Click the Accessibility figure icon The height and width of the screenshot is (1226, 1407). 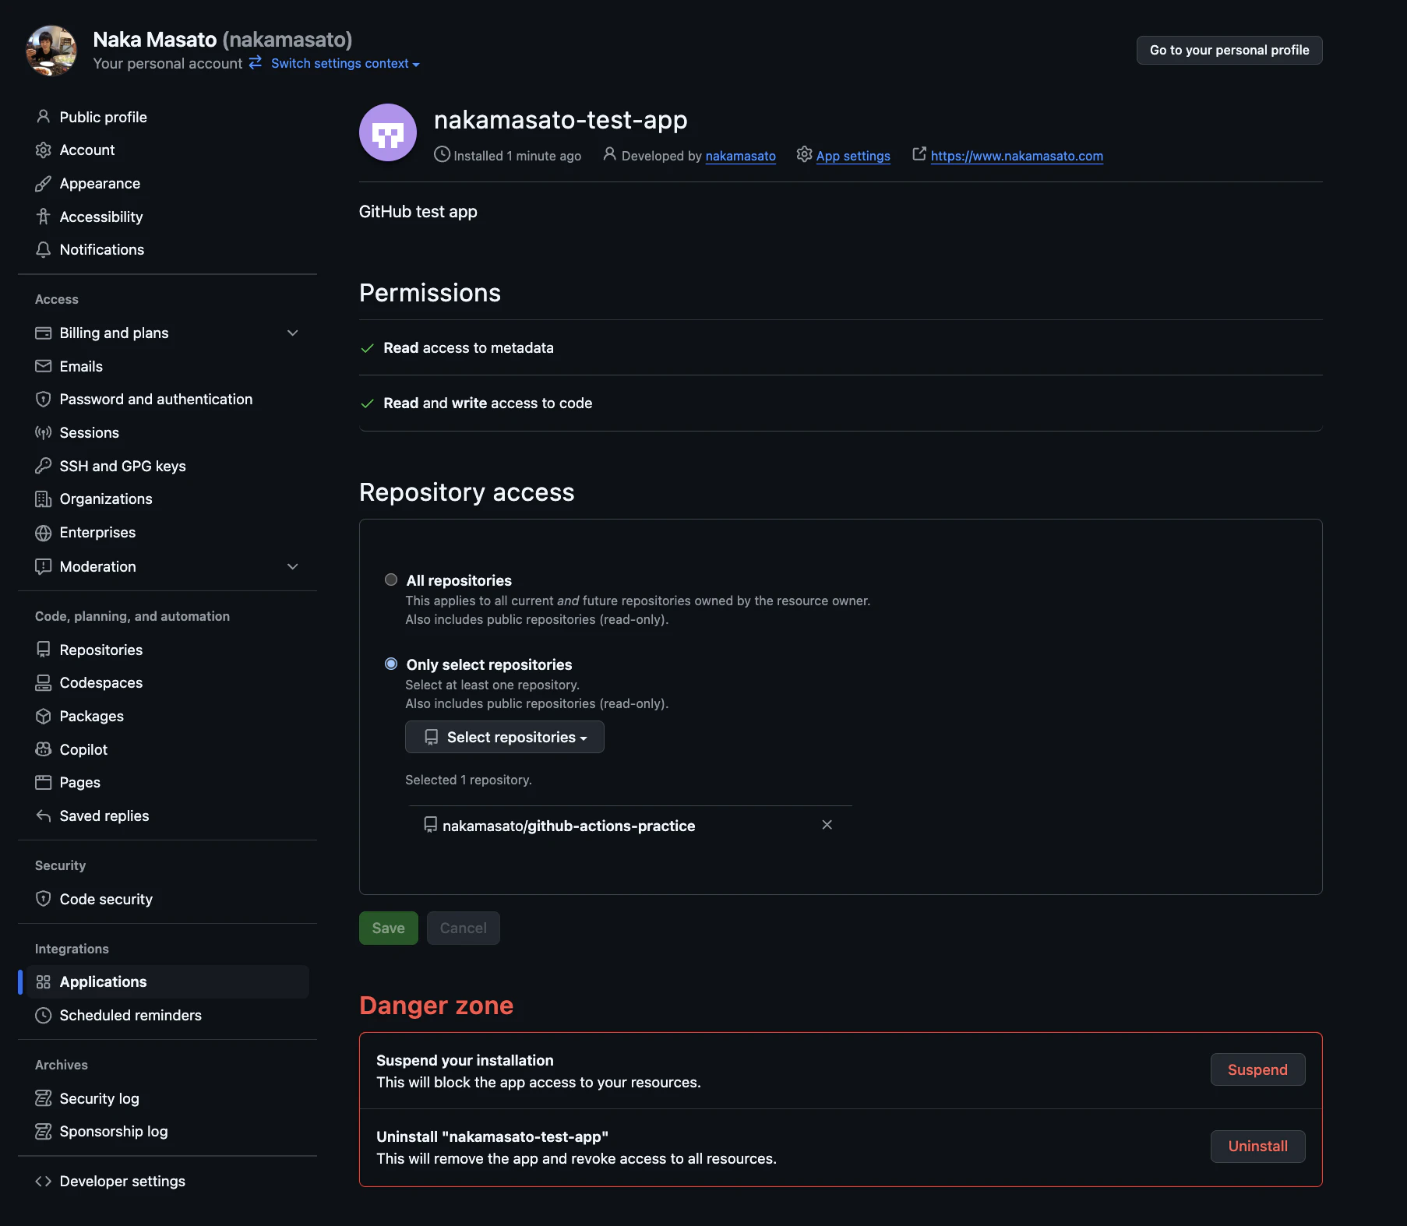tap(44, 217)
